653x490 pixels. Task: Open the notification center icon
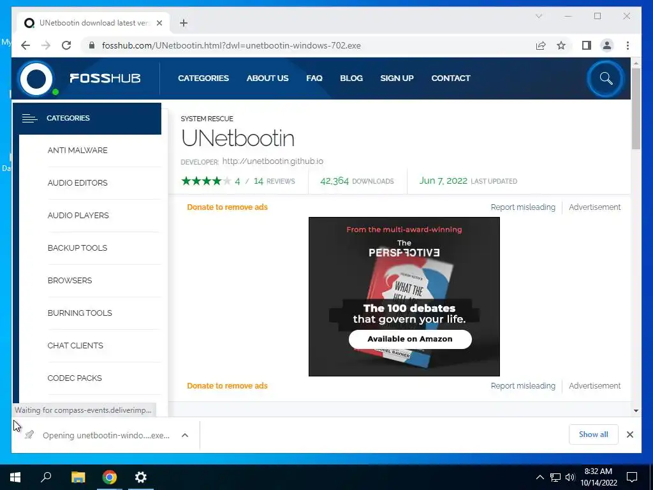632,477
